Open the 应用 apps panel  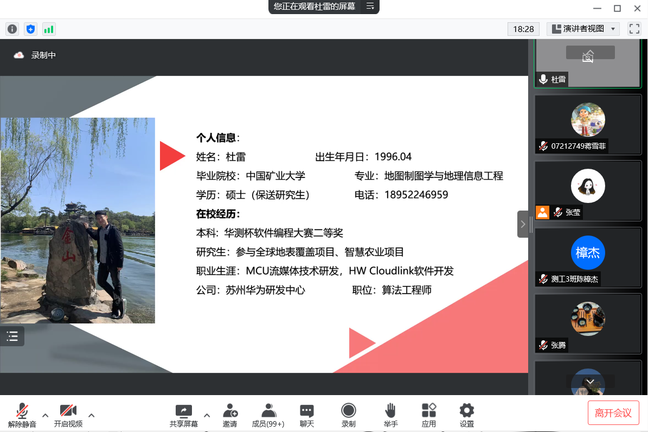[x=429, y=415]
